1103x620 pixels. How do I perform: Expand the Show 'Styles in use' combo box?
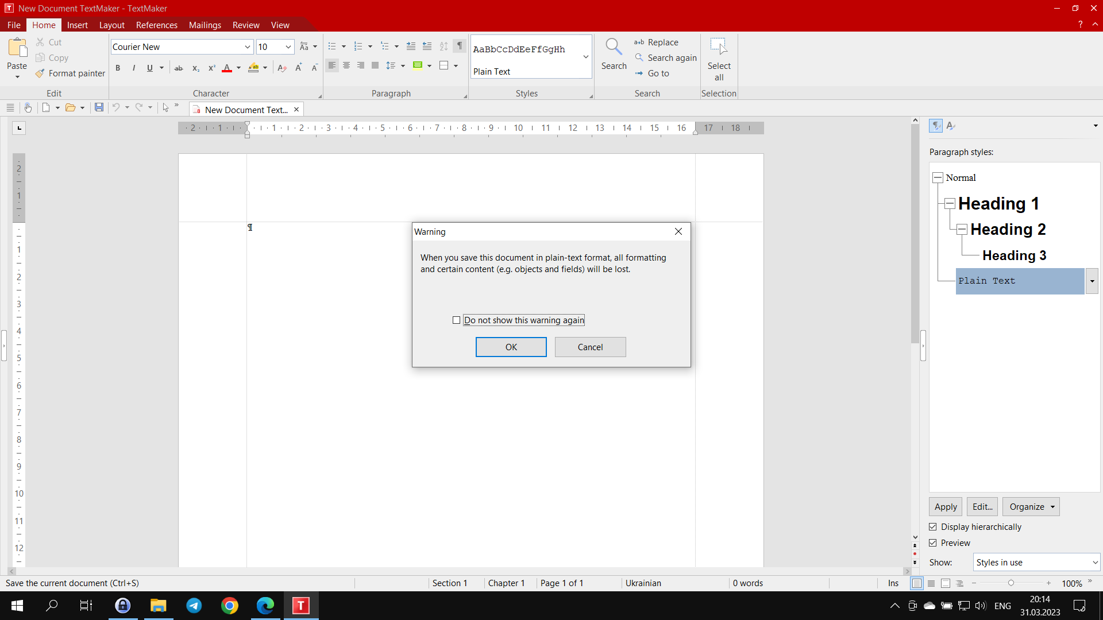tap(1095, 563)
